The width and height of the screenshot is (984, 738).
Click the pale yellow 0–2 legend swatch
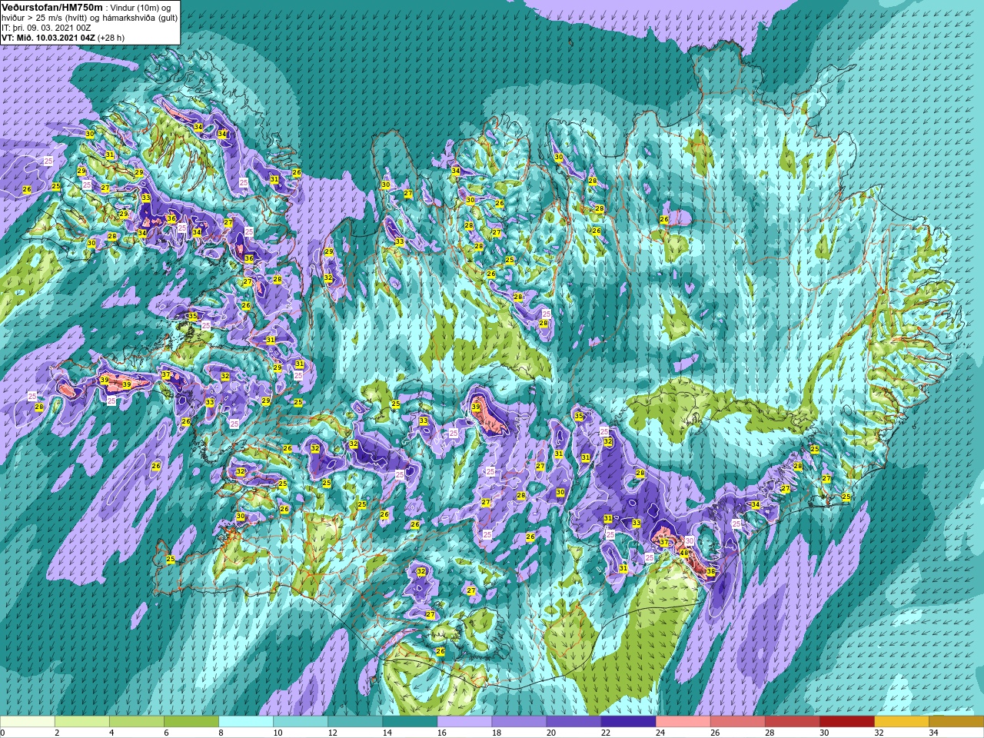click(28, 722)
